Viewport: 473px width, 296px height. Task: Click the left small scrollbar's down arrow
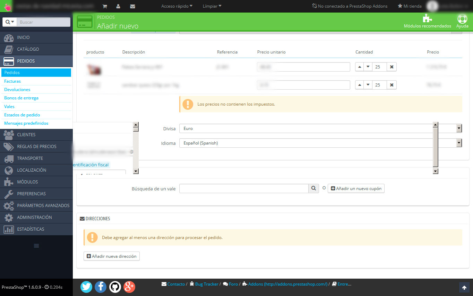pos(136,171)
